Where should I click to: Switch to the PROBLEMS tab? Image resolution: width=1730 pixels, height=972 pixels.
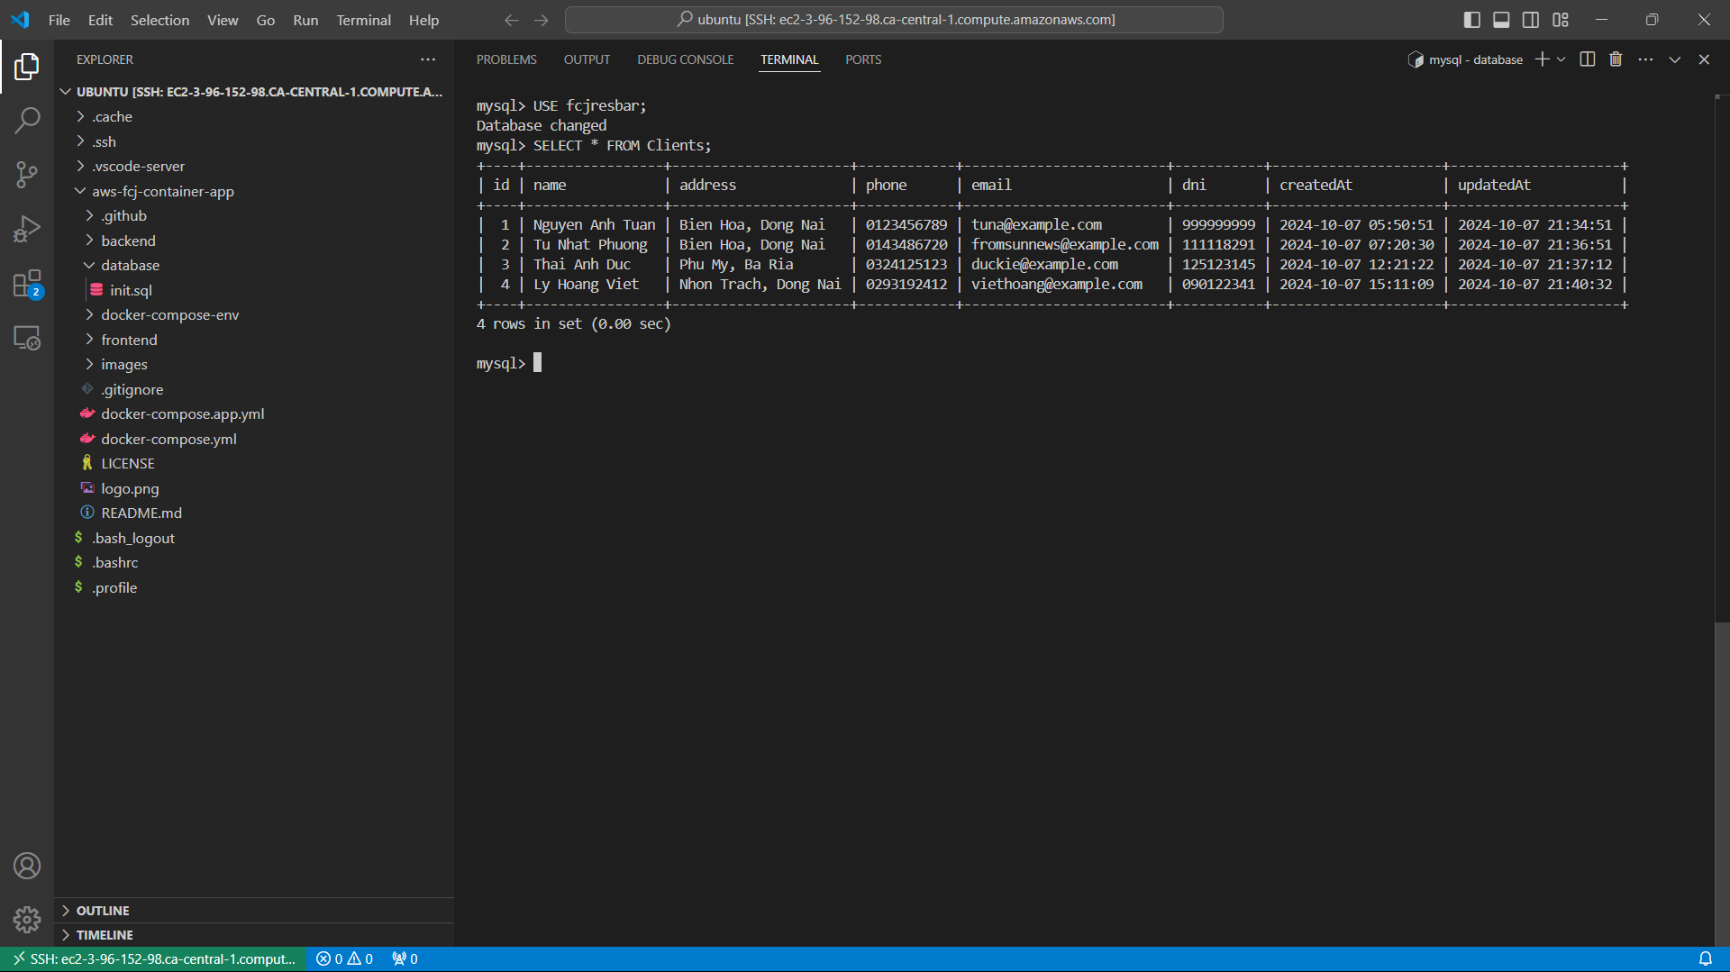pos(506,59)
